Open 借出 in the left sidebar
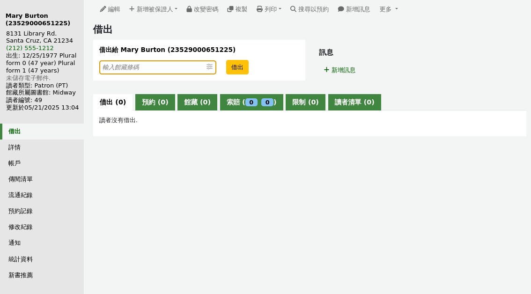Screen dimensions: 531x294 [x=42, y=132]
